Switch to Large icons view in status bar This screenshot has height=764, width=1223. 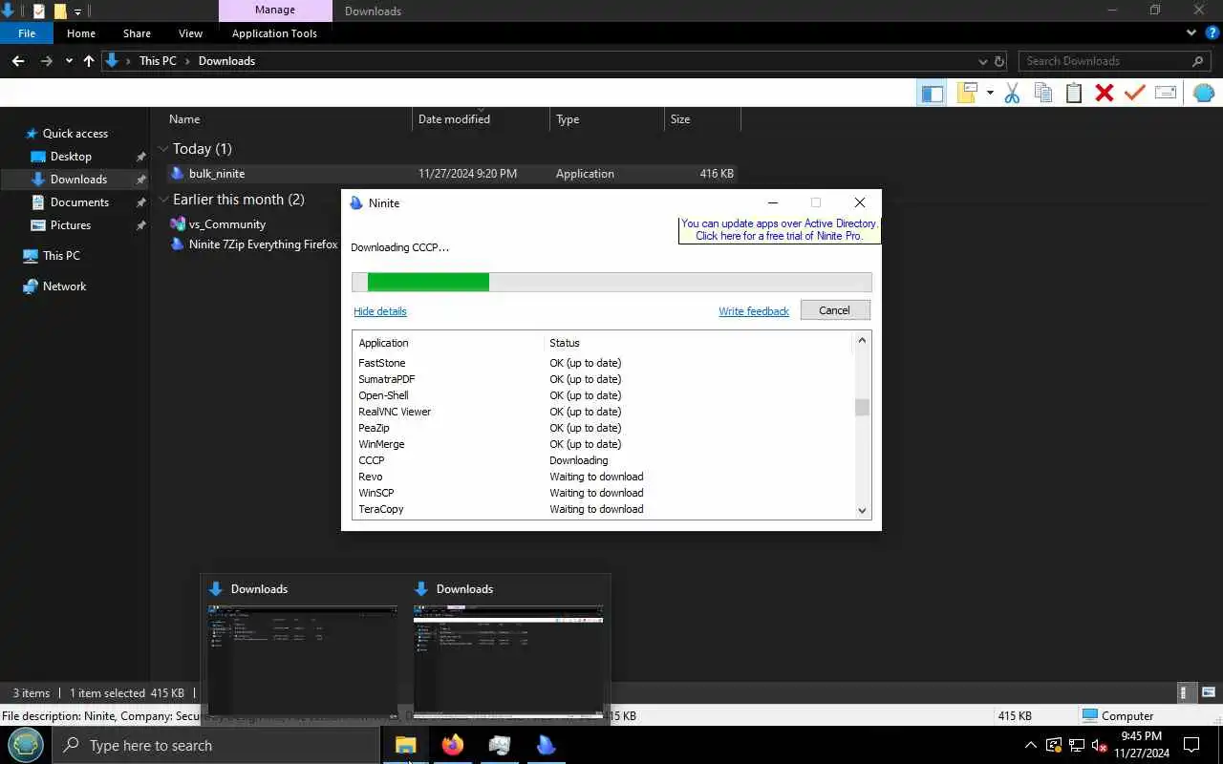point(1209,693)
